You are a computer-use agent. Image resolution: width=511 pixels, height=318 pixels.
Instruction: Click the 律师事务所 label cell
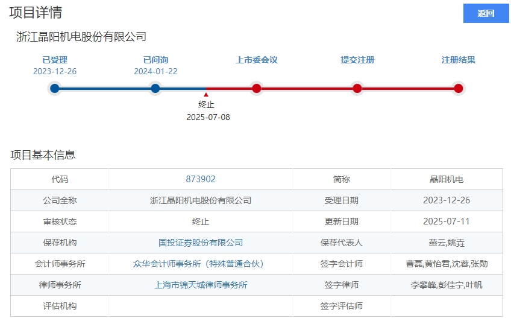pyautogui.click(x=60, y=285)
